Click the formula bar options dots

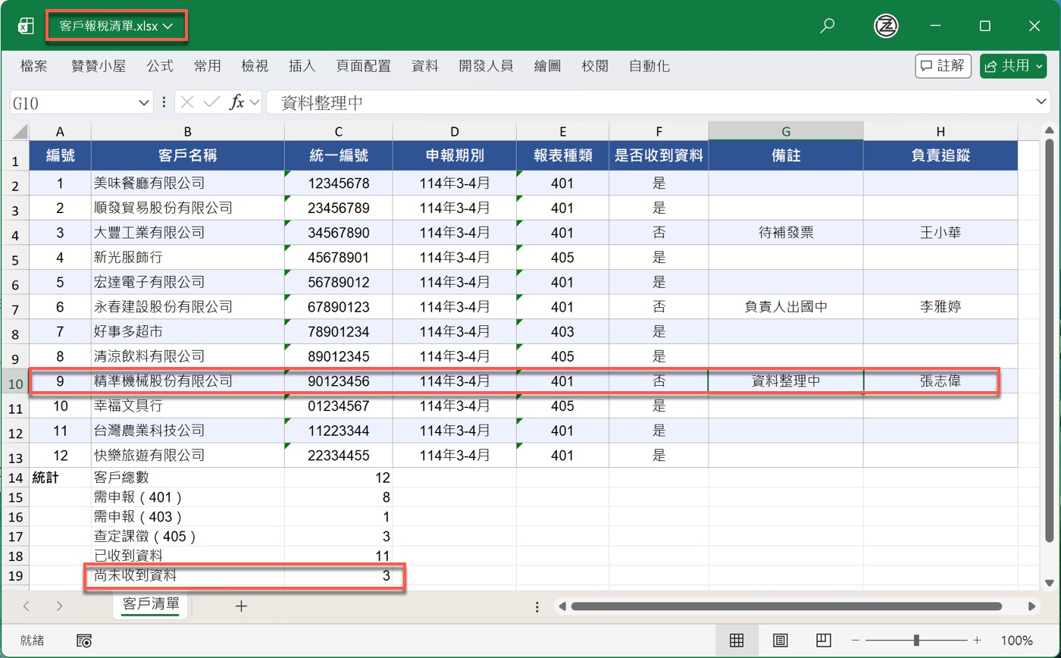pyautogui.click(x=164, y=102)
